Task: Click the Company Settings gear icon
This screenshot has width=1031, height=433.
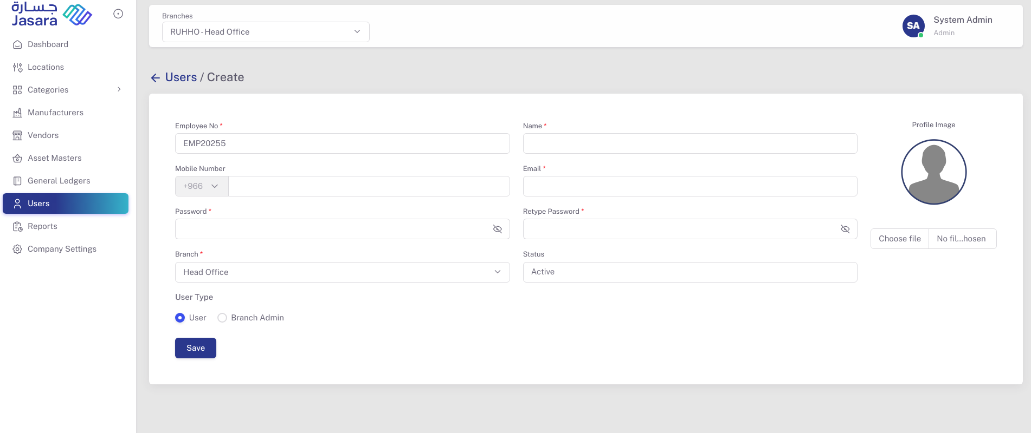Action: (x=17, y=250)
